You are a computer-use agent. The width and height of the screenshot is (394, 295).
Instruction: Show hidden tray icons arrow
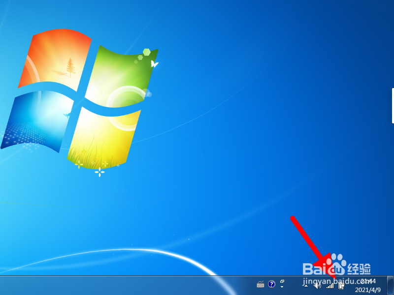point(306,286)
